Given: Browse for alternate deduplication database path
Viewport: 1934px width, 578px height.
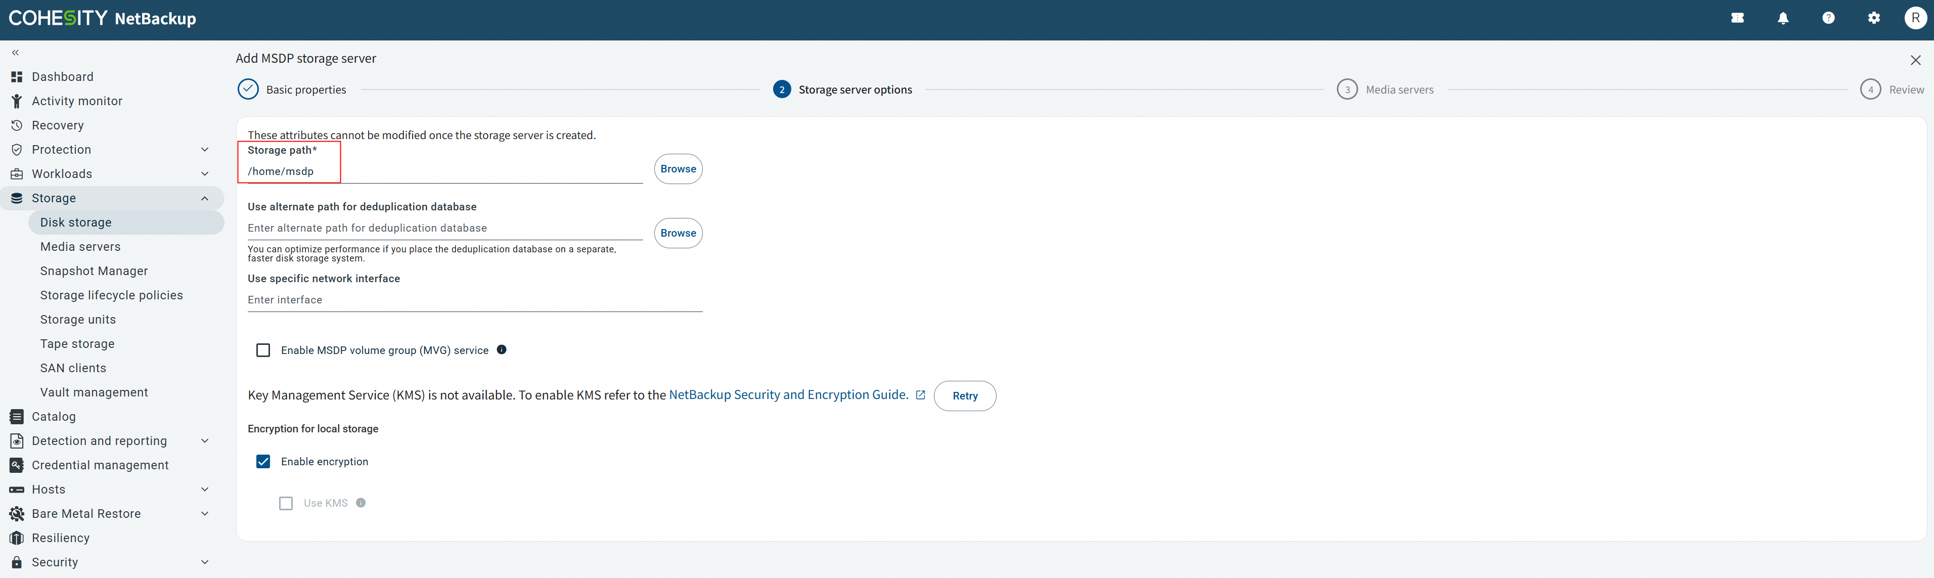Looking at the screenshot, I should tap(678, 234).
